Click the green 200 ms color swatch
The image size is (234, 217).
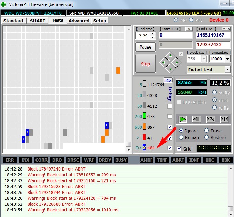[144, 117]
